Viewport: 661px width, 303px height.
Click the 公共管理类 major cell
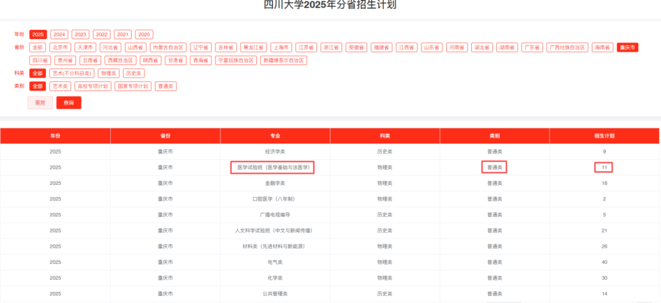(275, 294)
